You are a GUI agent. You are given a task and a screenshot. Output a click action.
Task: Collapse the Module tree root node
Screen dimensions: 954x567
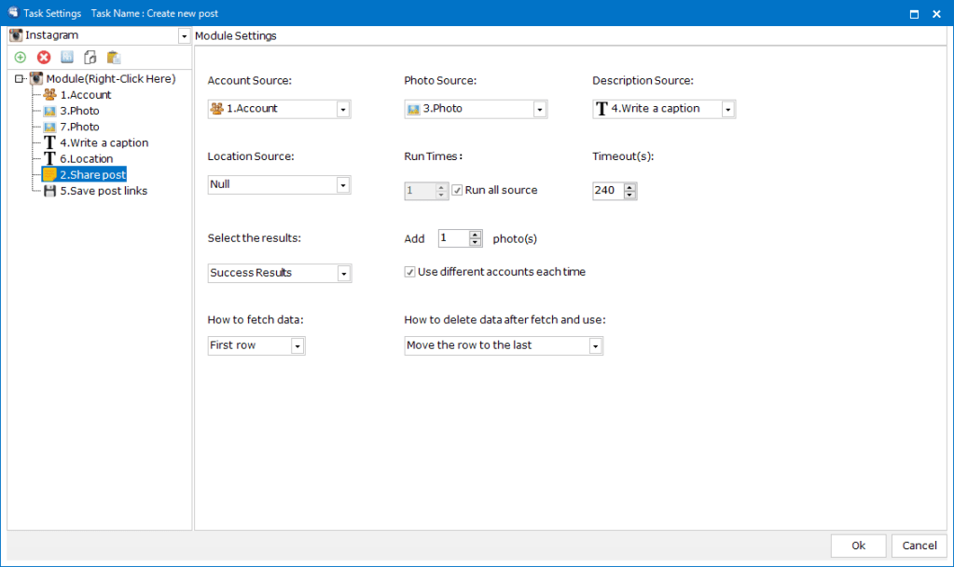click(x=20, y=79)
